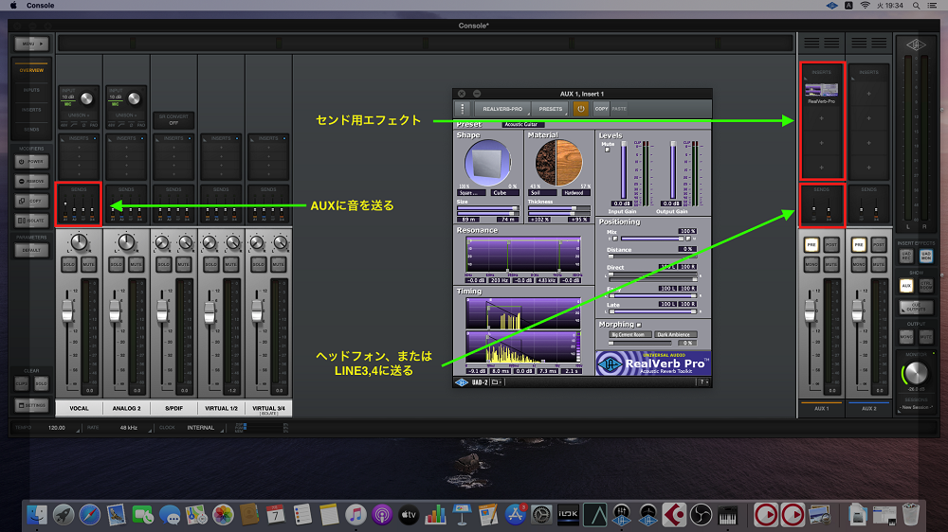948x532 pixels.
Task: Click the POWER modifier button
Action: pos(31,162)
